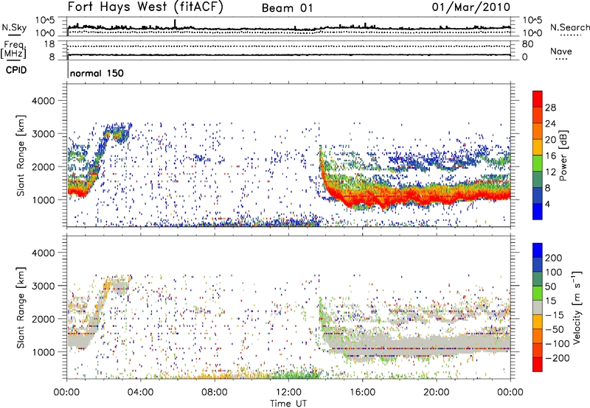Click the '18' frequency axis value
Image resolution: width=590 pixels, height=408 pixels.
[x=49, y=44]
